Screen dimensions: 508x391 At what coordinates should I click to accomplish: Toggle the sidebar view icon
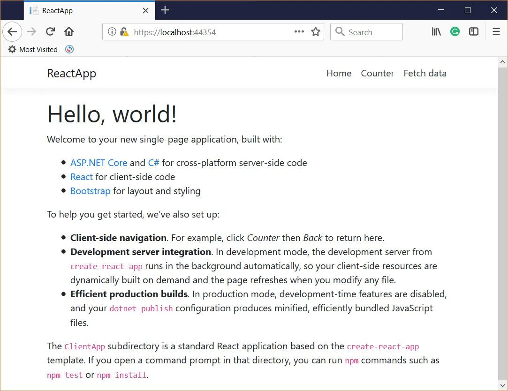474,32
